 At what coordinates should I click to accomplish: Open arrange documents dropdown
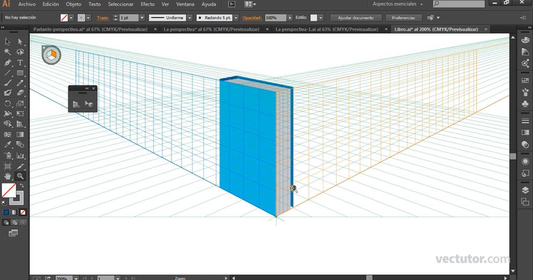250,4
